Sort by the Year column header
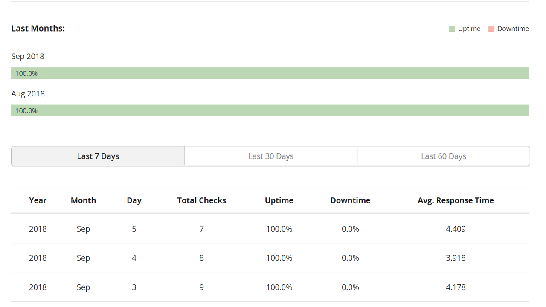Viewport: 546px width, 307px height. (x=38, y=200)
